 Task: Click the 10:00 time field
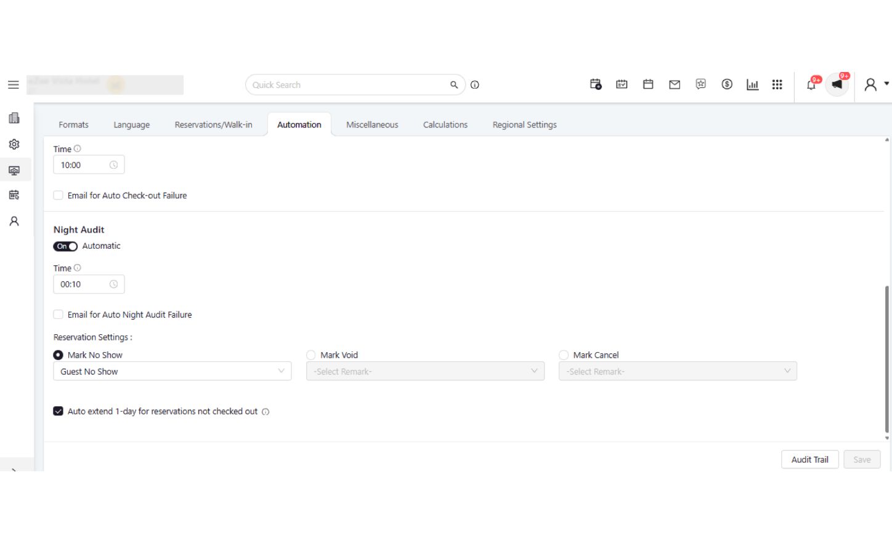point(89,165)
